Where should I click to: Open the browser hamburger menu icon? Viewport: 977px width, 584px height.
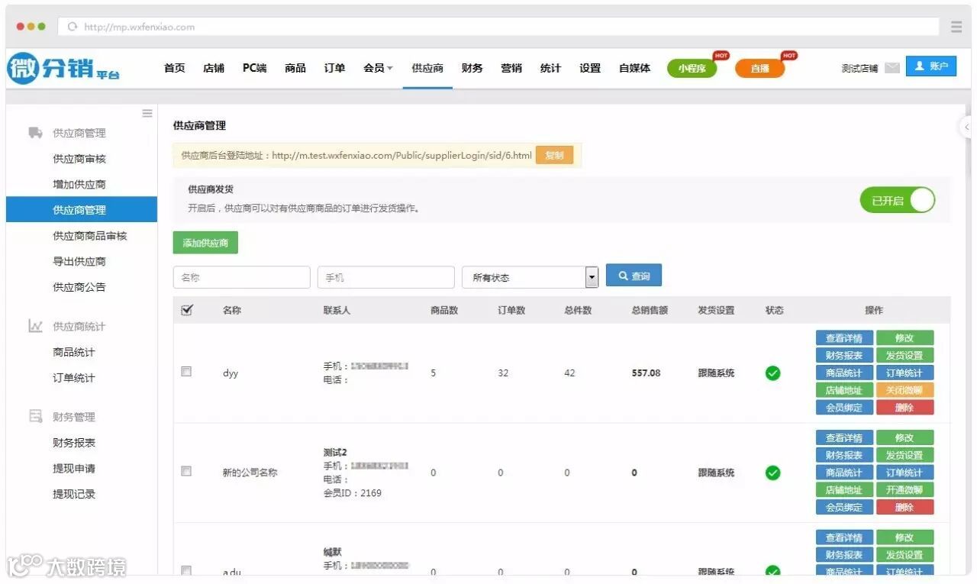click(x=956, y=27)
